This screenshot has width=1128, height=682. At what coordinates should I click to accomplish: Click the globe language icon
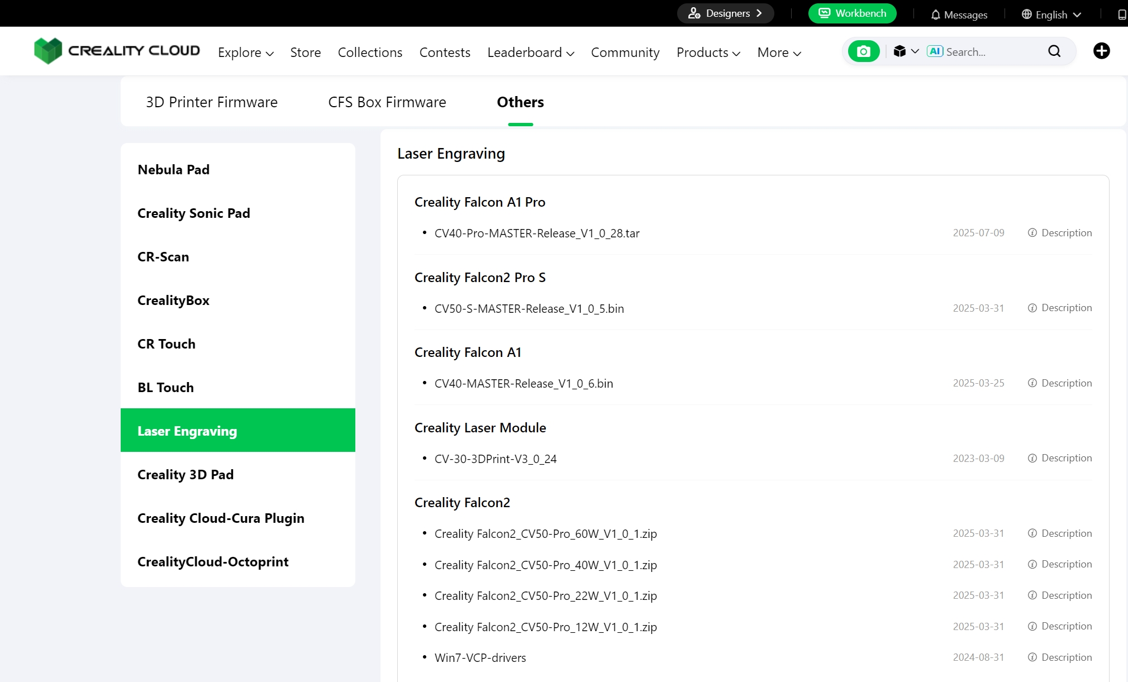[1026, 15]
